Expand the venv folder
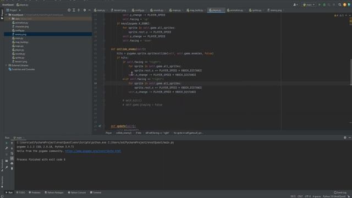Viewport: 352px width, 198px height. point(9,19)
